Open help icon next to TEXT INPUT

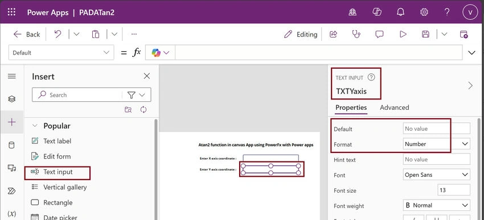[371, 78]
